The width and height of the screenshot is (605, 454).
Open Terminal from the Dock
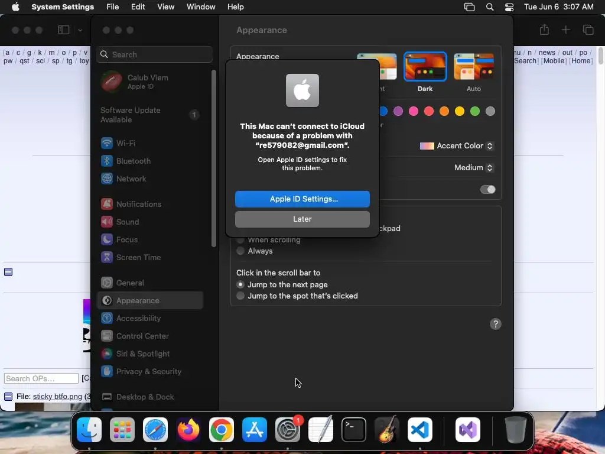click(354, 430)
